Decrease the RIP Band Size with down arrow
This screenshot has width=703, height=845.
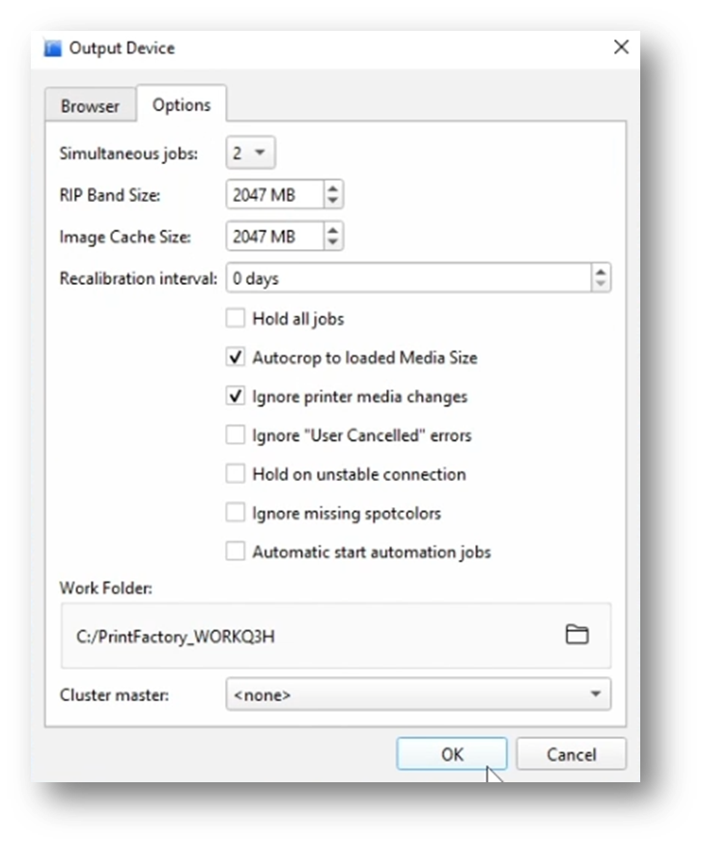pyautogui.click(x=333, y=201)
